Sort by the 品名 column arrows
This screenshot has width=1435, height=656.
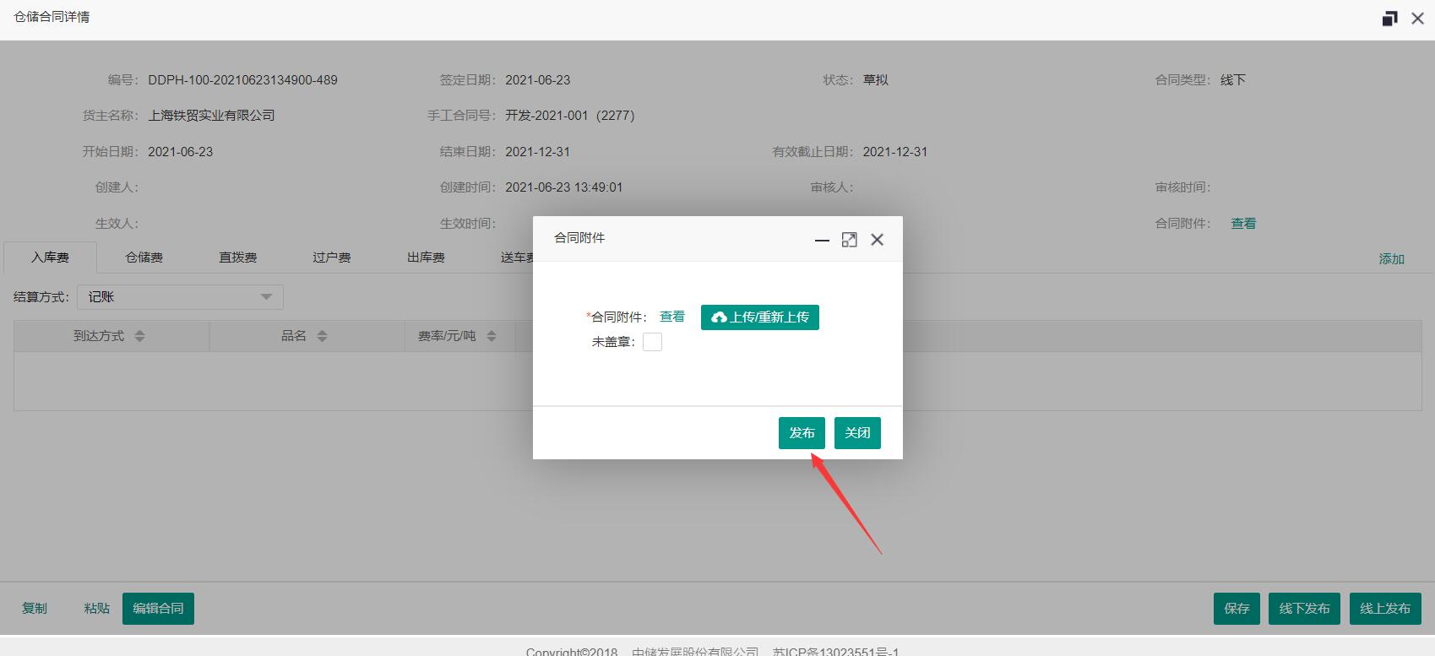point(322,336)
